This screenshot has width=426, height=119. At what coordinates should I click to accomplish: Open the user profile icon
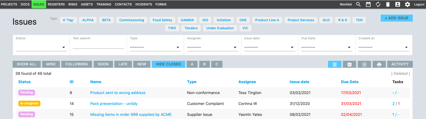(398, 4)
